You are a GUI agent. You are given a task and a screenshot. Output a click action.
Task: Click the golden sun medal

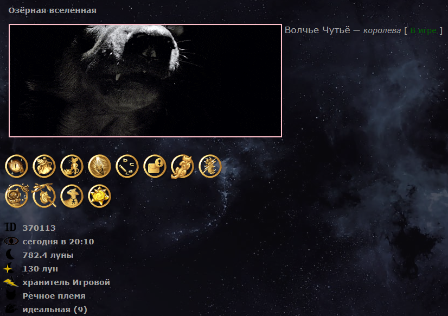[99, 196]
